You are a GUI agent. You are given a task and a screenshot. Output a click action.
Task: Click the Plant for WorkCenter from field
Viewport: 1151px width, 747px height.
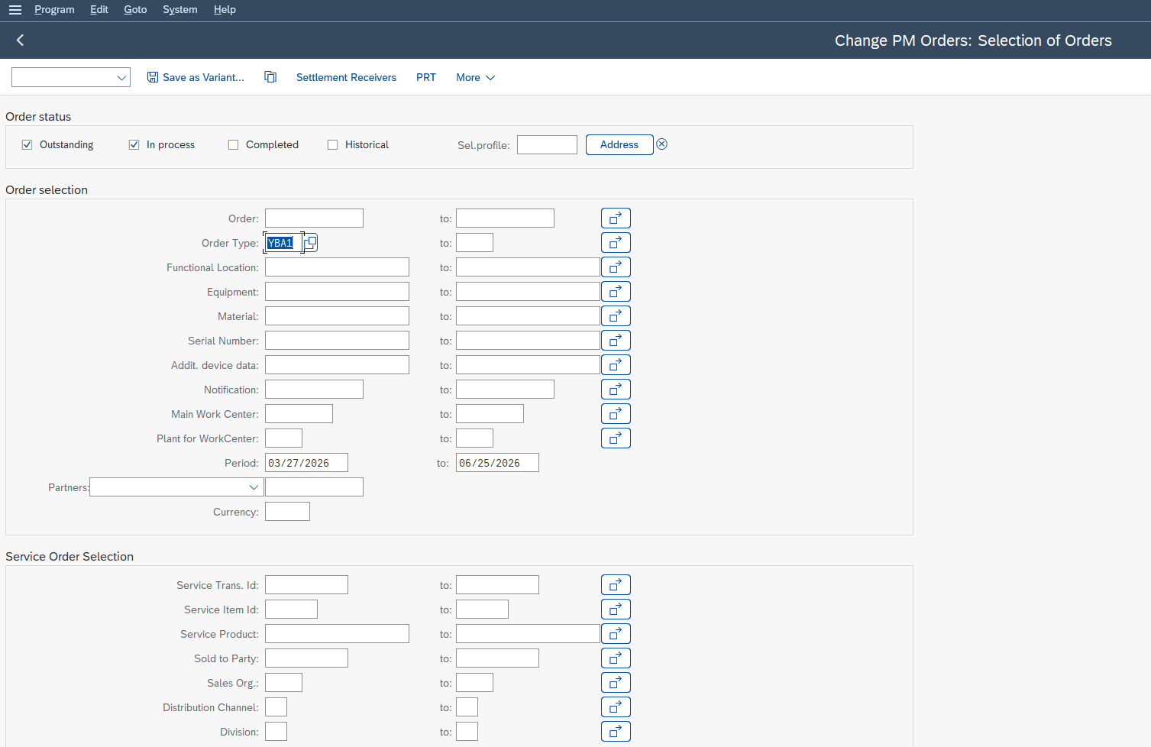283,438
